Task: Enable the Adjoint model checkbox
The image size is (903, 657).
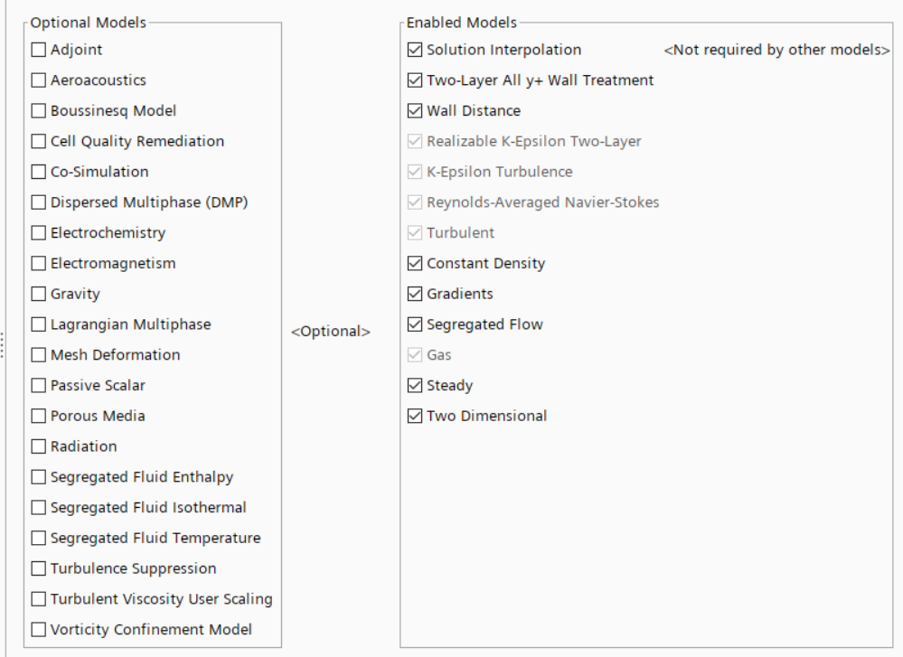Action: click(x=39, y=50)
